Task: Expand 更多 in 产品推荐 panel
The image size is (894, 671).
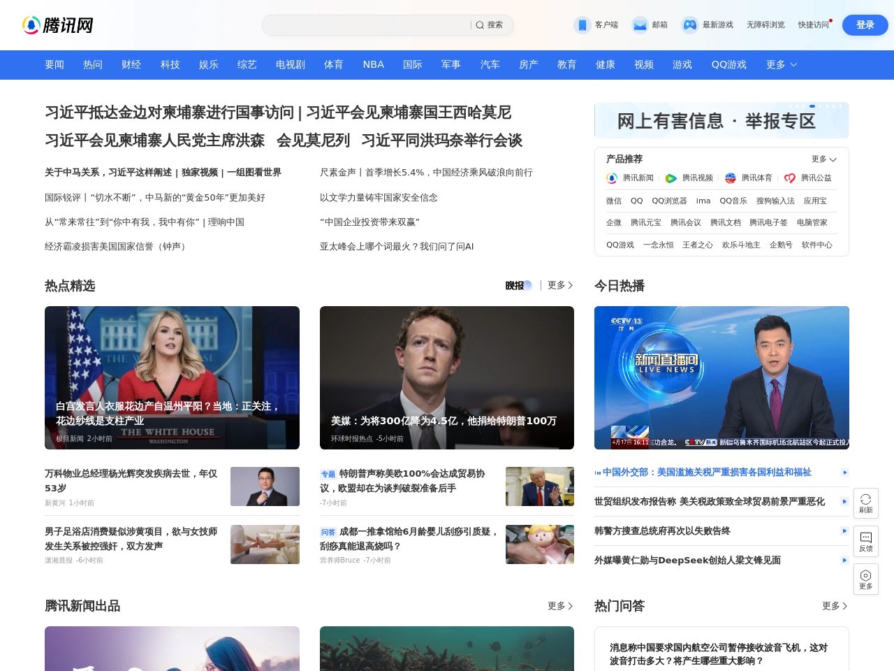Action: pos(824,159)
